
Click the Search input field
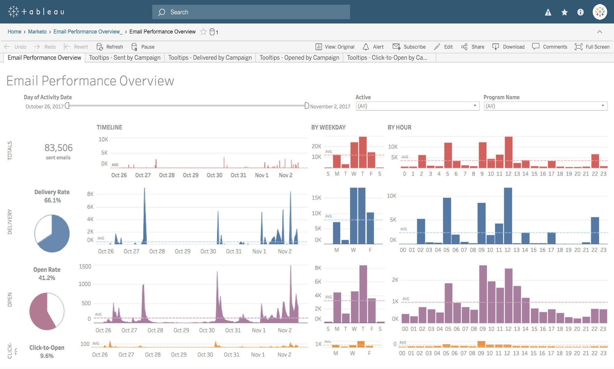(251, 12)
